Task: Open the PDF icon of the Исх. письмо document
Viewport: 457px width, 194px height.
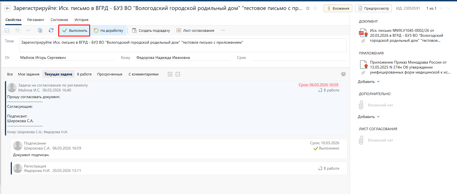Action: click(363, 33)
